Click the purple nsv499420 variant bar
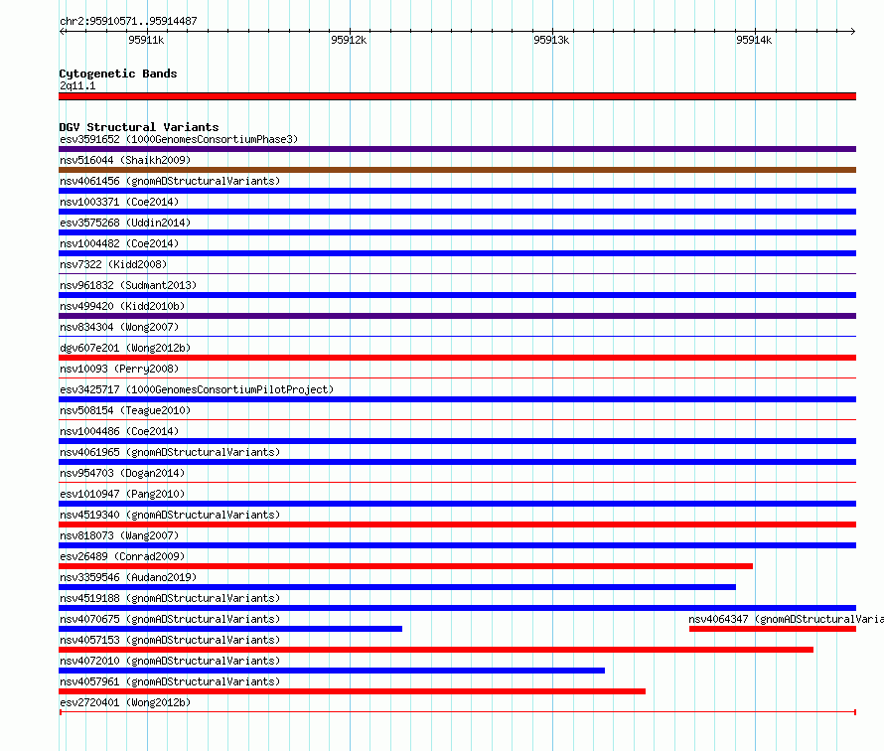 tap(457, 316)
